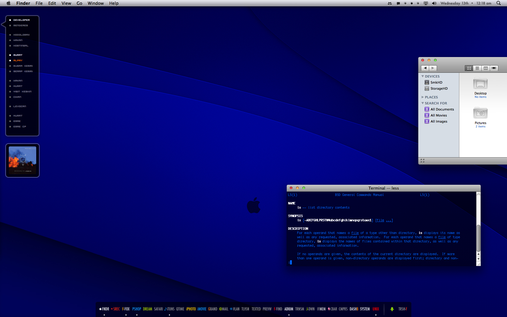Switch to UNIX terminal in dock
Screen dimensions: 507x317
click(376, 309)
